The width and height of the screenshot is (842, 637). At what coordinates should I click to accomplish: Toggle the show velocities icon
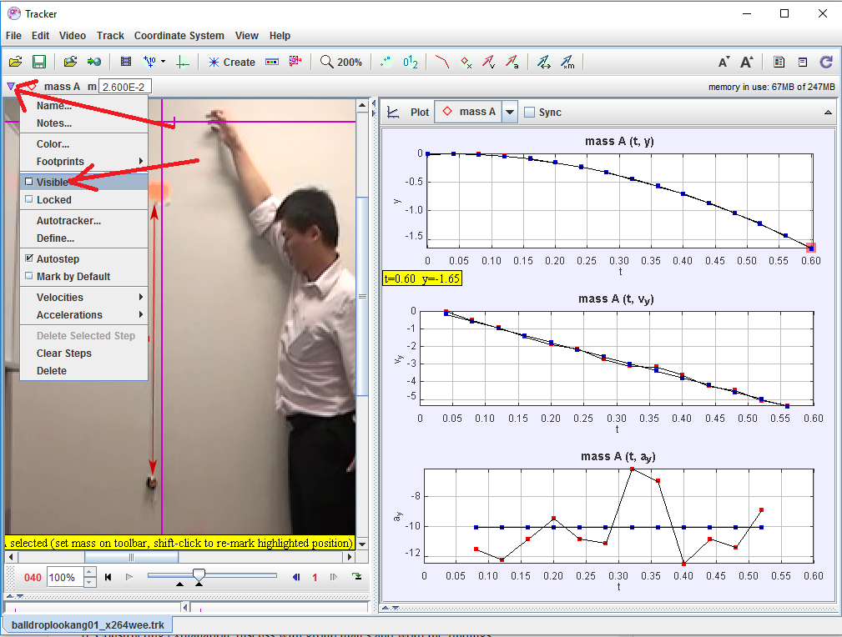489,62
